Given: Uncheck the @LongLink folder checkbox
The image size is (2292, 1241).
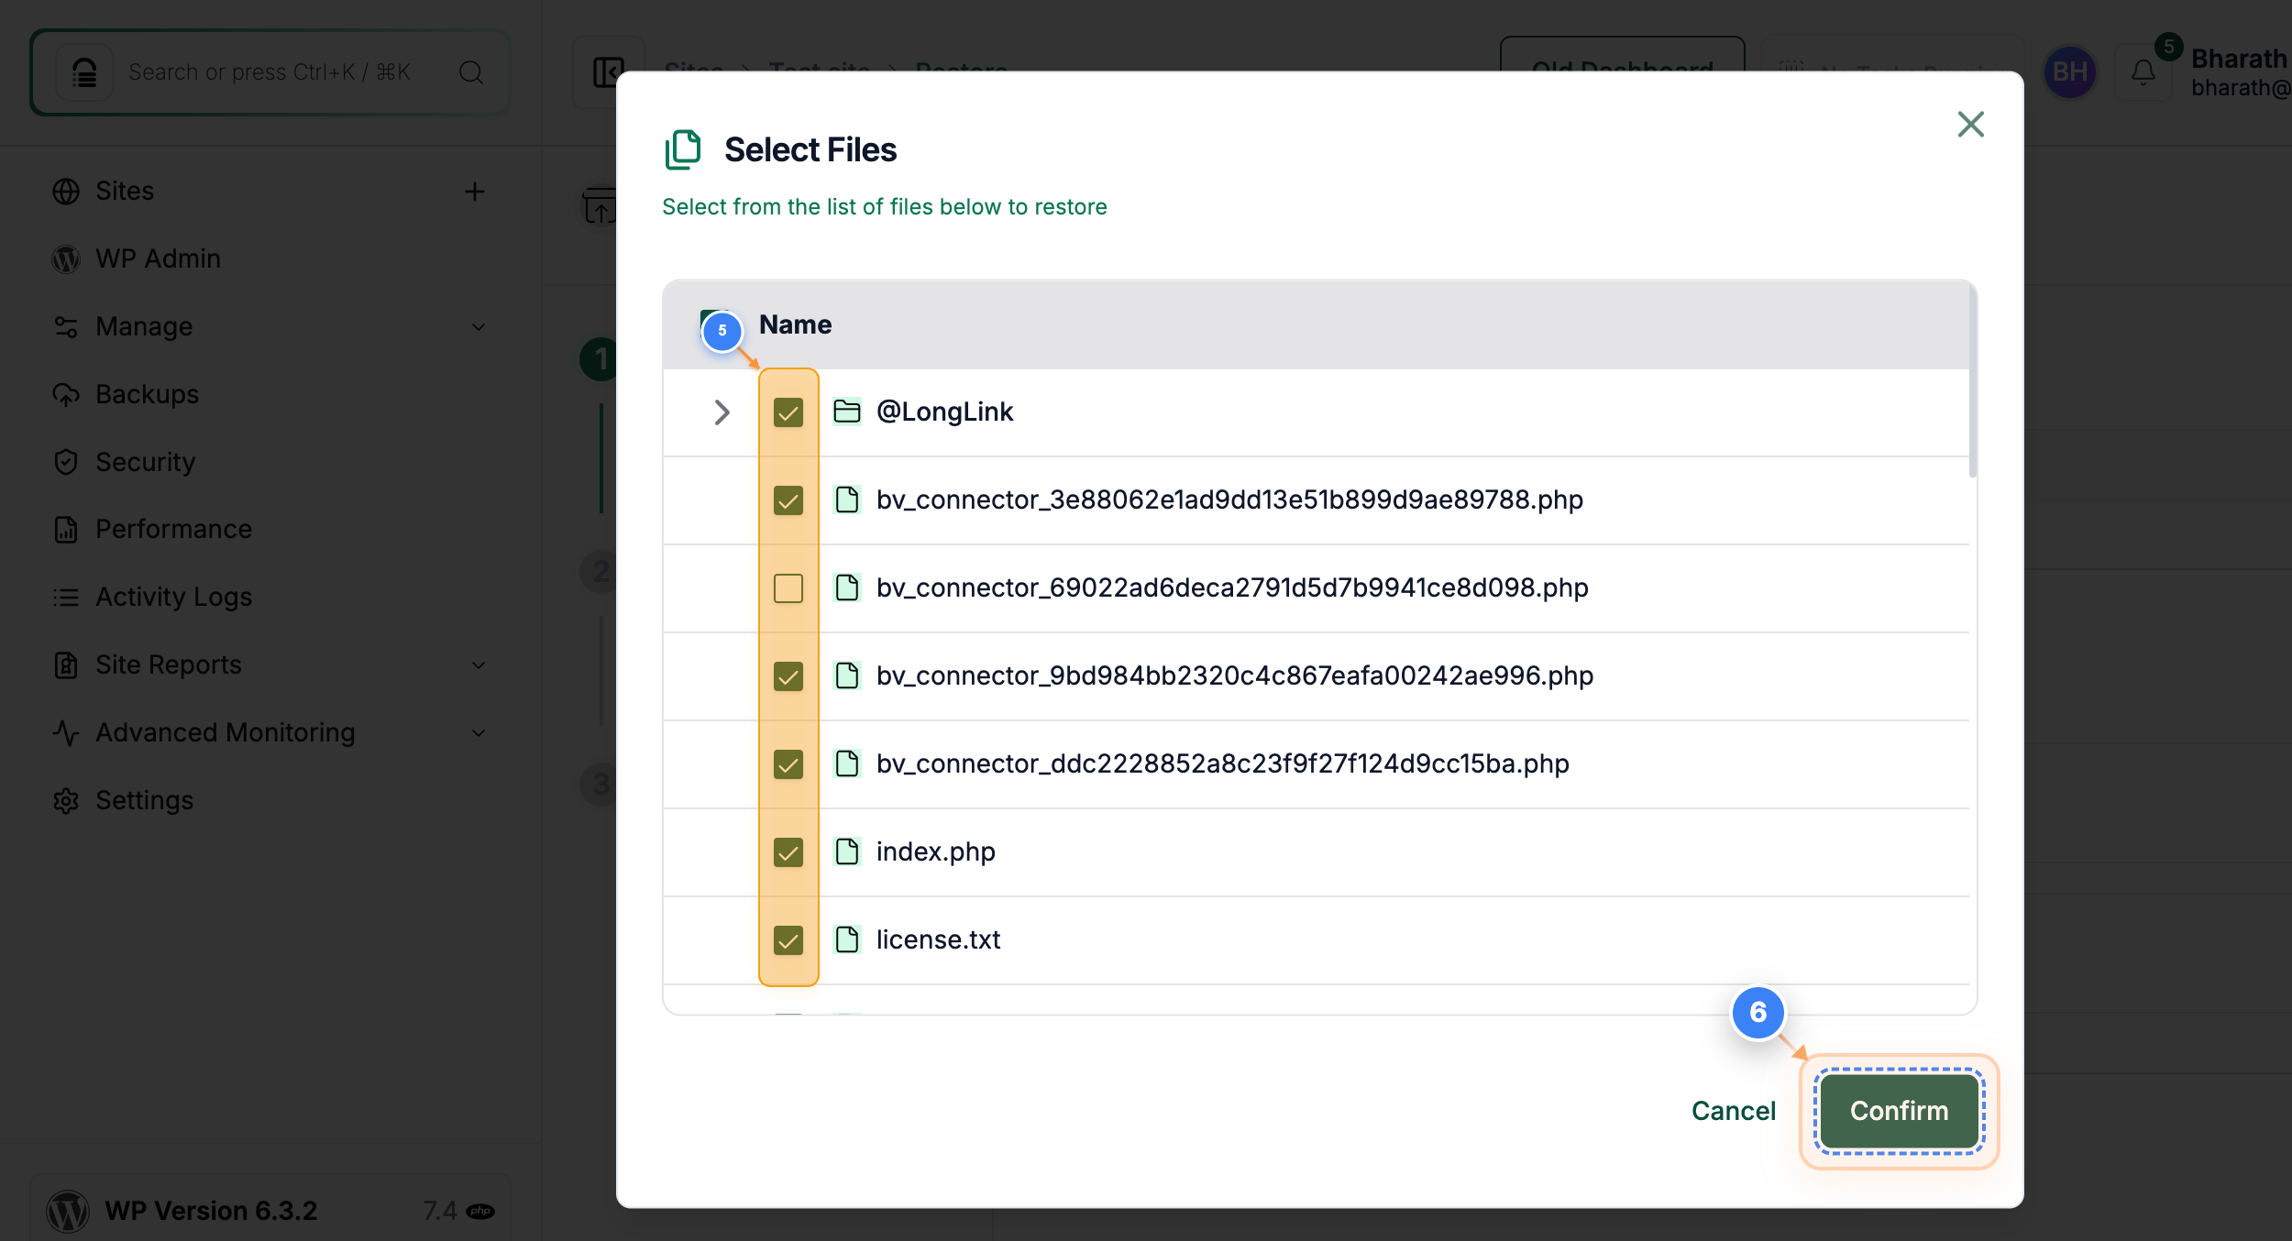Looking at the screenshot, I should coord(788,412).
